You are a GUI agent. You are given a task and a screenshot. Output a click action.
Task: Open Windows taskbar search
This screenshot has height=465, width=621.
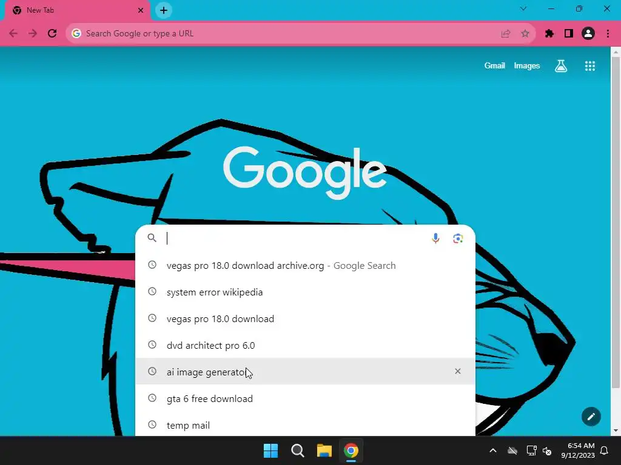297,450
